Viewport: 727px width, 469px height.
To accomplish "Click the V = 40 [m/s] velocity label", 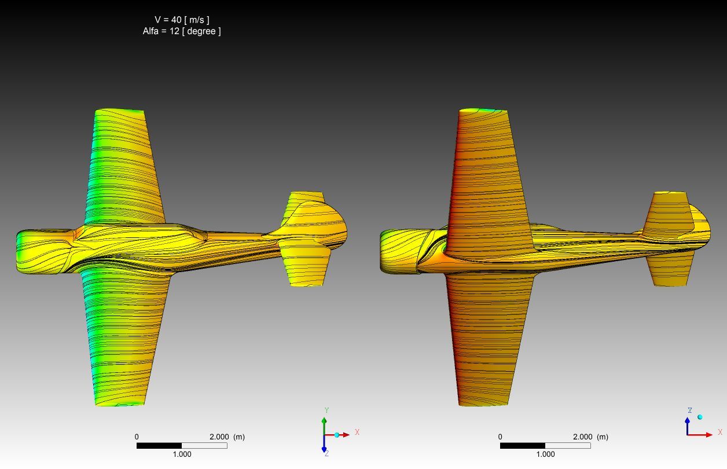I will pos(182,20).
